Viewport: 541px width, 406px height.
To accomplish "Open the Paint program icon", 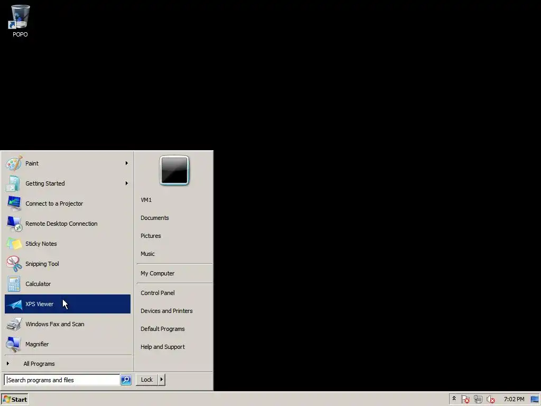I will (14, 163).
